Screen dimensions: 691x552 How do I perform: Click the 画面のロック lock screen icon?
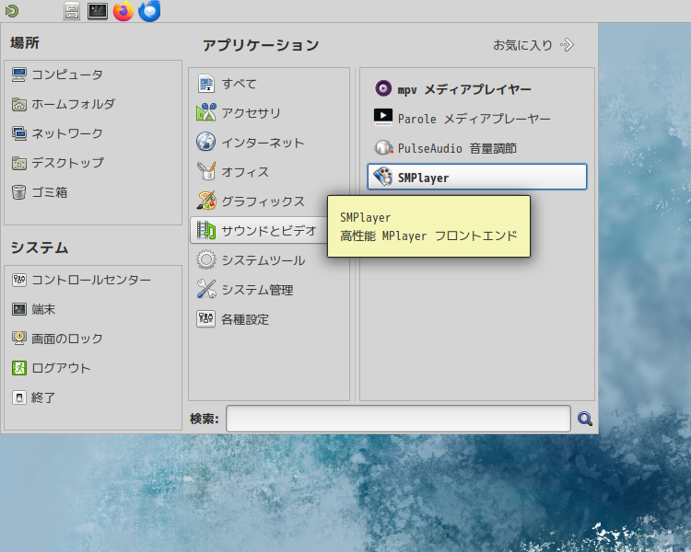[x=19, y=339]
